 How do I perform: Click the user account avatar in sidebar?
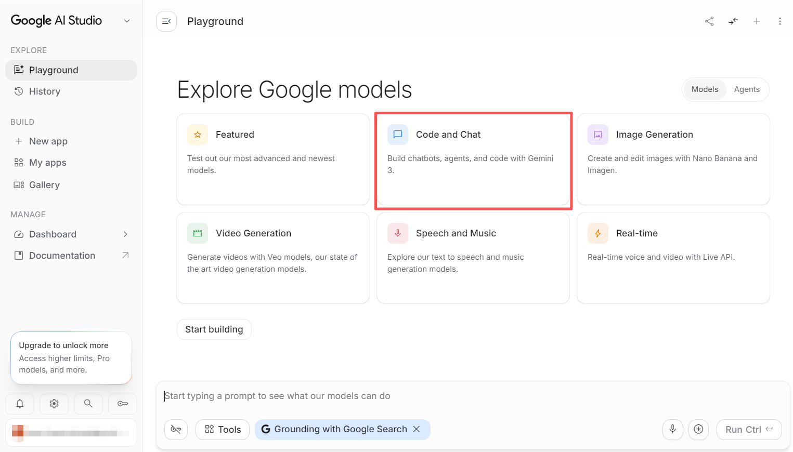pyautogui.click(x=18, y=432)
